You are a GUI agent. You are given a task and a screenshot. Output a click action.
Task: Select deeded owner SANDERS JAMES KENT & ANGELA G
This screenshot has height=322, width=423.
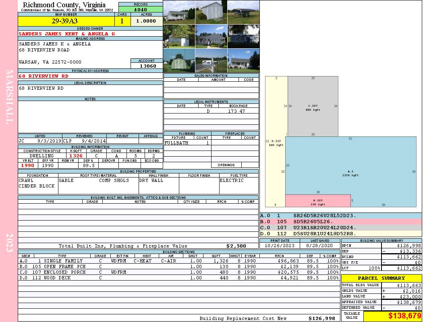pyautogui.click(x=66, y=34)
